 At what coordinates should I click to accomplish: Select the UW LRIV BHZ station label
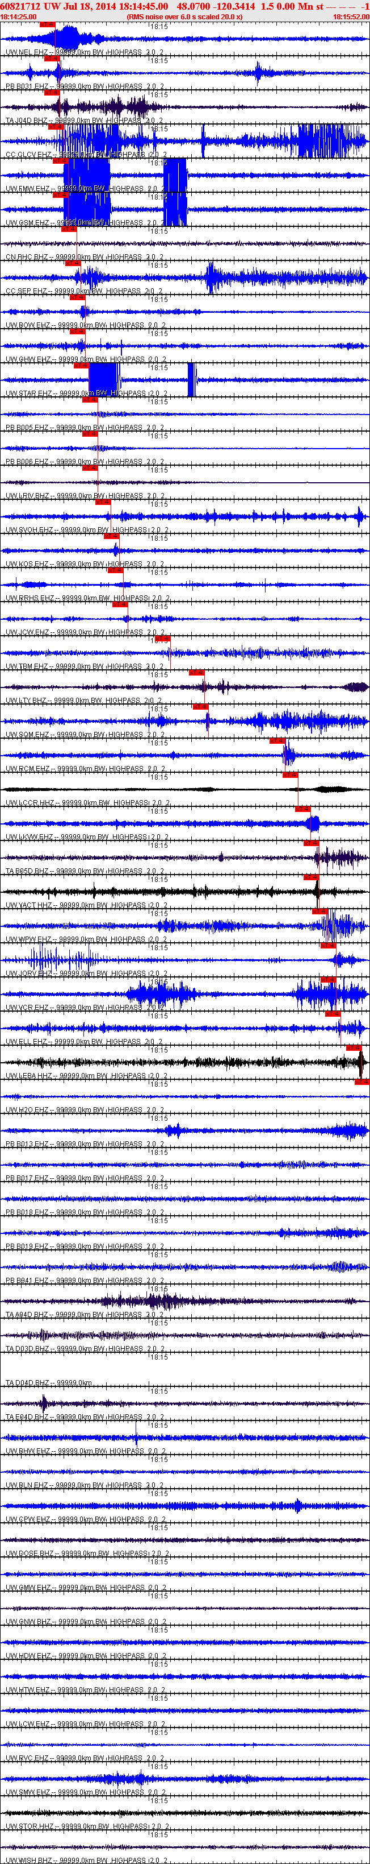pyautogui.click(x=85, y=496)
